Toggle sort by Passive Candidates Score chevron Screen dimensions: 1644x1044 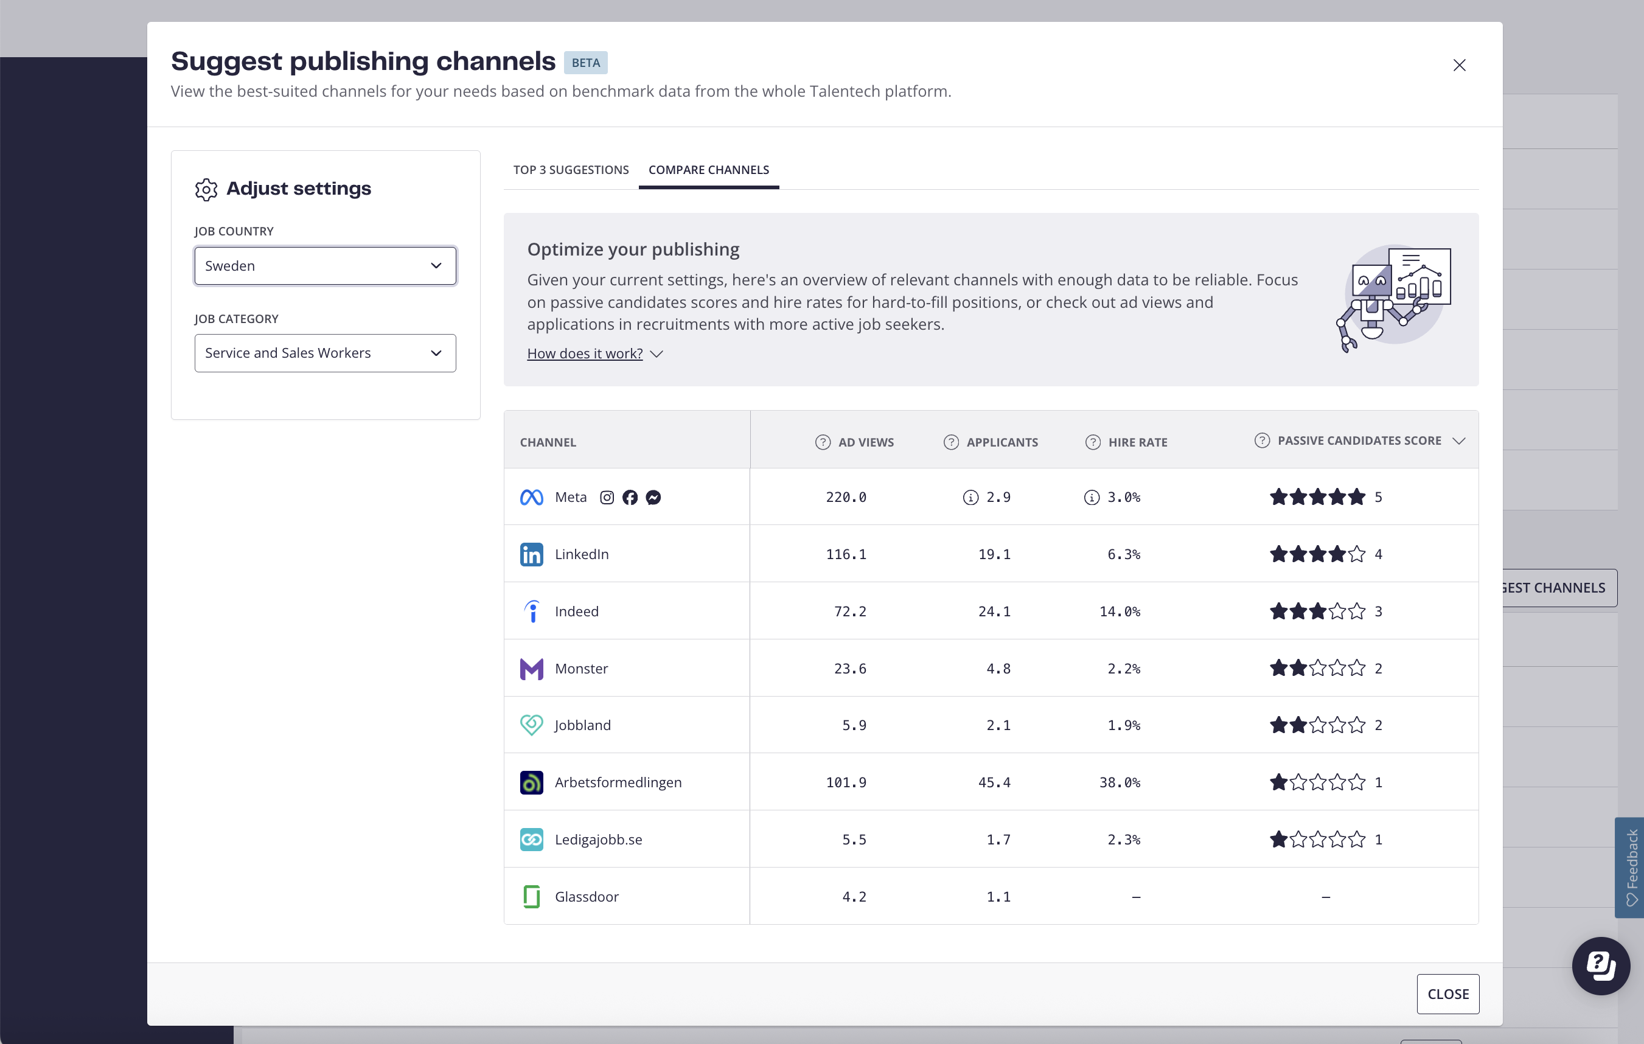pos(1459,440)
